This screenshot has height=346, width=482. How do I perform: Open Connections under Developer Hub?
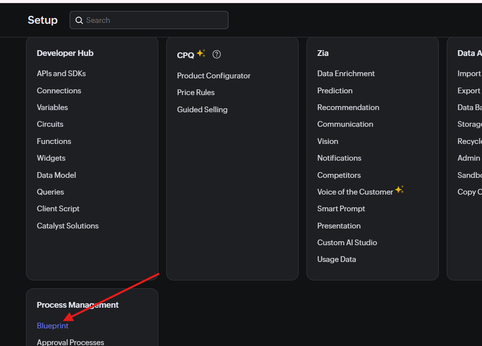59,91
